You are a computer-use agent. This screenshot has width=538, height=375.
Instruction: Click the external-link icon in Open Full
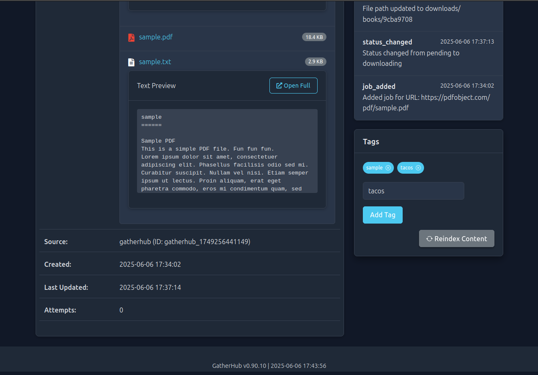click(x=279, y=86)
